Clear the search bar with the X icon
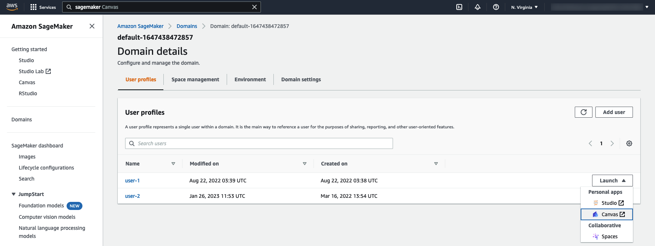The height and width of the screenshot is (246, 655). click(x=254, y=7)
